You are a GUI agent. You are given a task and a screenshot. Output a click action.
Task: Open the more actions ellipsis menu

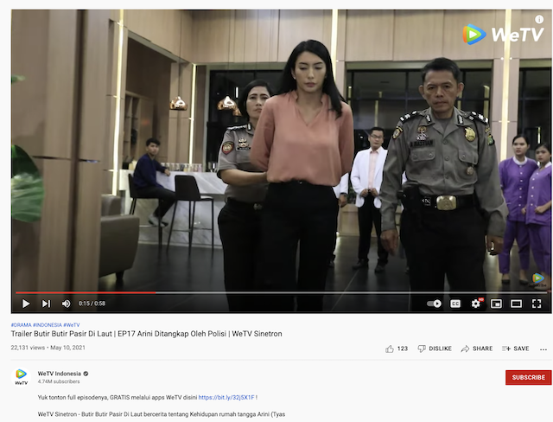543,349
